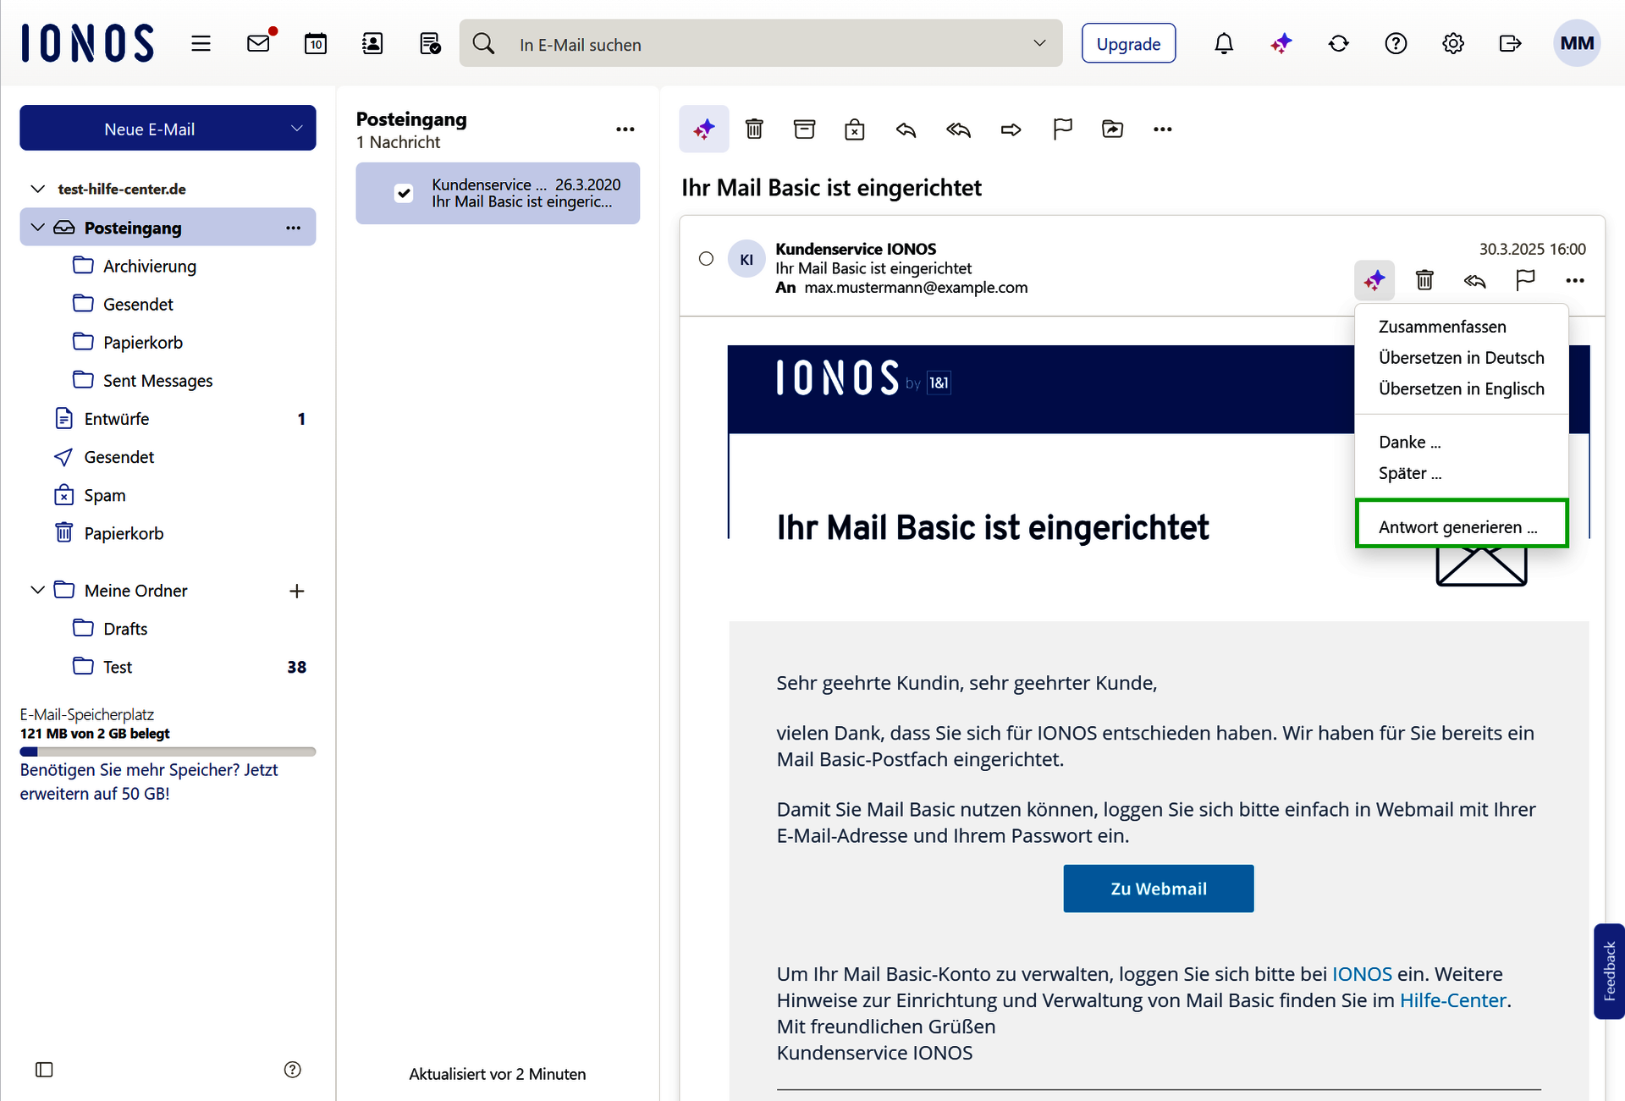1625x1101 pixels.
Task: Open Posteingang list options dots
Action: tap(625, 129)
